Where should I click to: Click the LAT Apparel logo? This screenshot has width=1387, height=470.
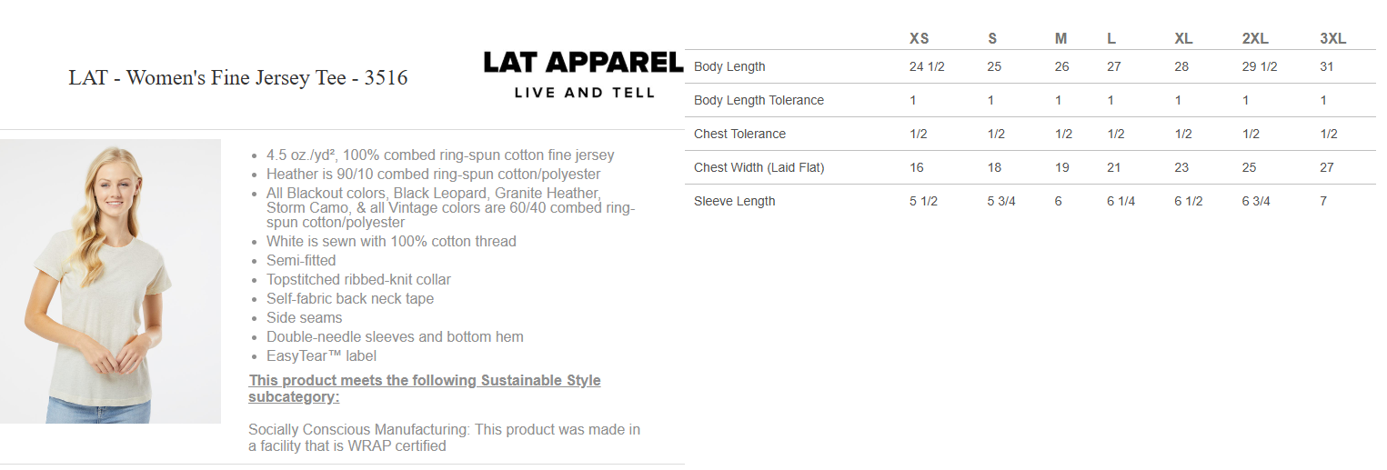coord(583,74)
